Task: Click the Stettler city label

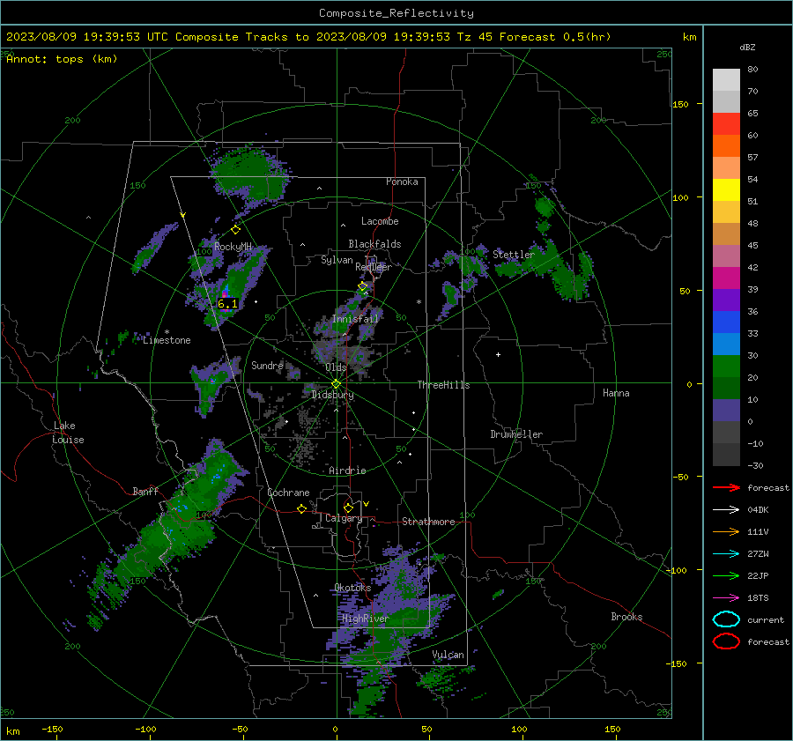Action: [514, 255]
